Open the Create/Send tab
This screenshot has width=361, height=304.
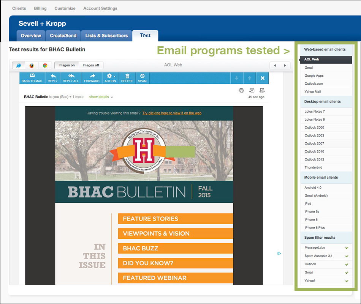pos(63,36)
